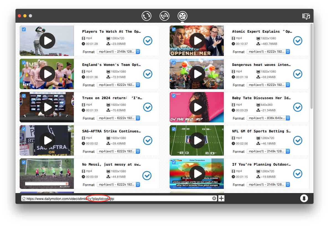Click the round check icon for England's Women's Team
This screenshot has width=329, height=226.
(148, 74)
